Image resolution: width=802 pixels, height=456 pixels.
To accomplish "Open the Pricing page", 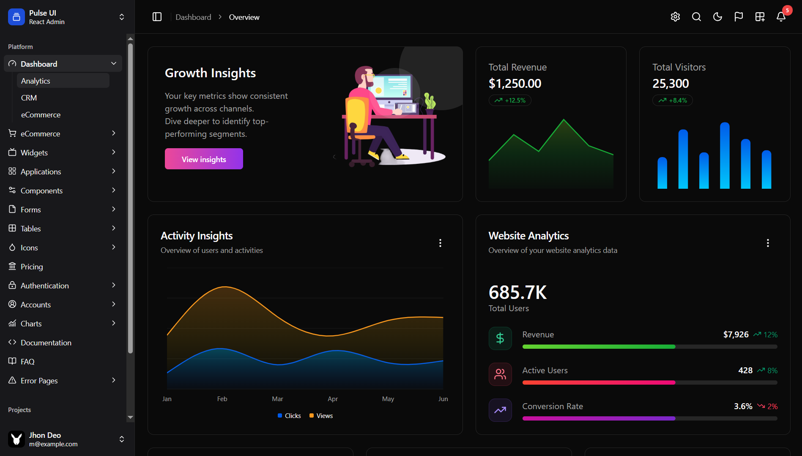I will pyautogui.click(x=63, y=266).
